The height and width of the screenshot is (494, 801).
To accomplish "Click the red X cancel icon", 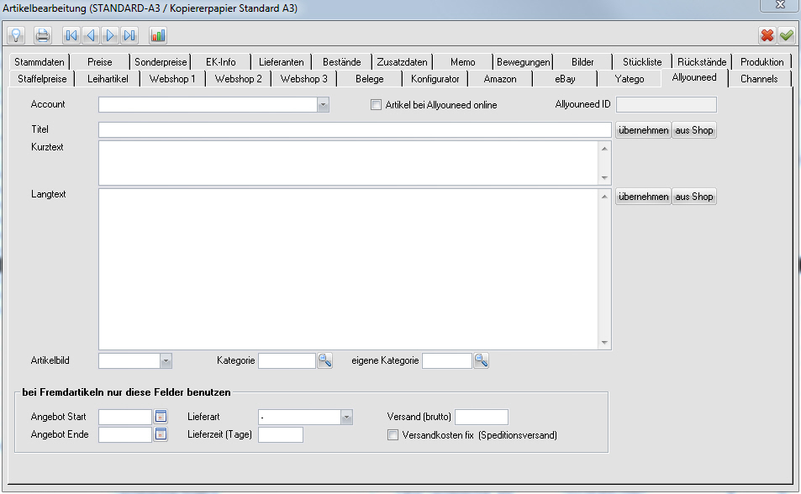I will (x=767, y=35).
